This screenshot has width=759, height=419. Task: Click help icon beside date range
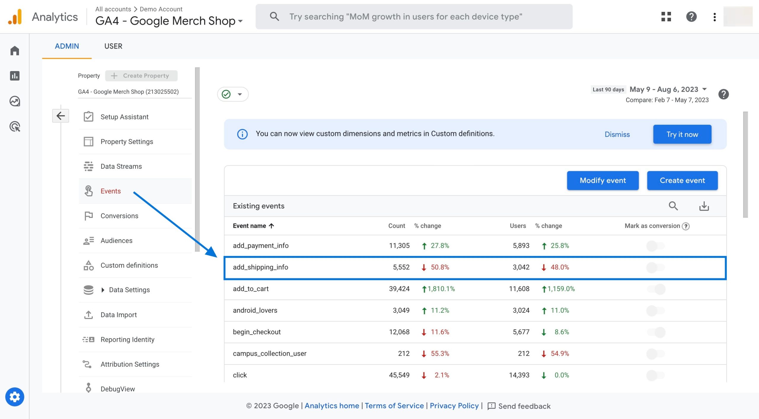pyautogui.click(x=724, y=94)
